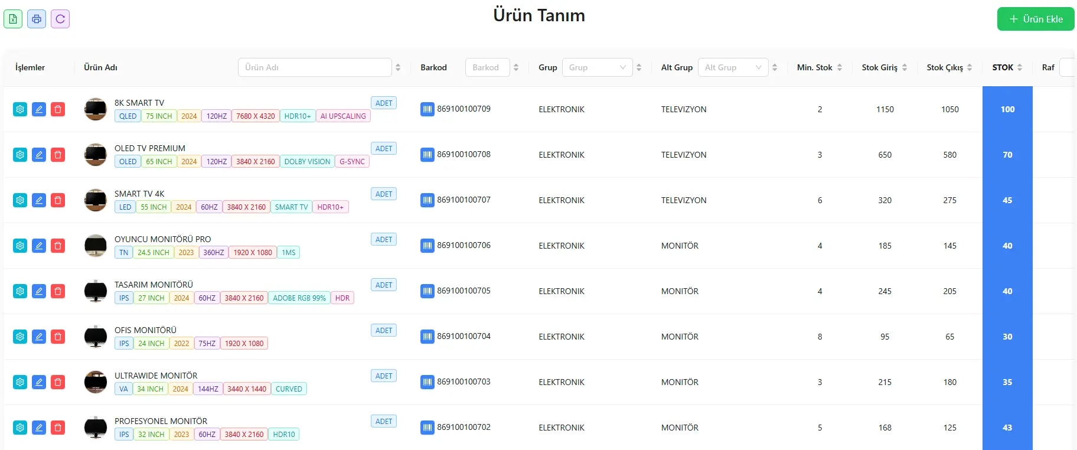Delete the OFIS MONITÖRÜ row
The image size is (1077, 450).
click(x=58, y=337)
